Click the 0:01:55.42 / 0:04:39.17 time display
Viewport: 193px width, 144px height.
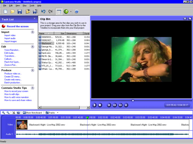177,105
